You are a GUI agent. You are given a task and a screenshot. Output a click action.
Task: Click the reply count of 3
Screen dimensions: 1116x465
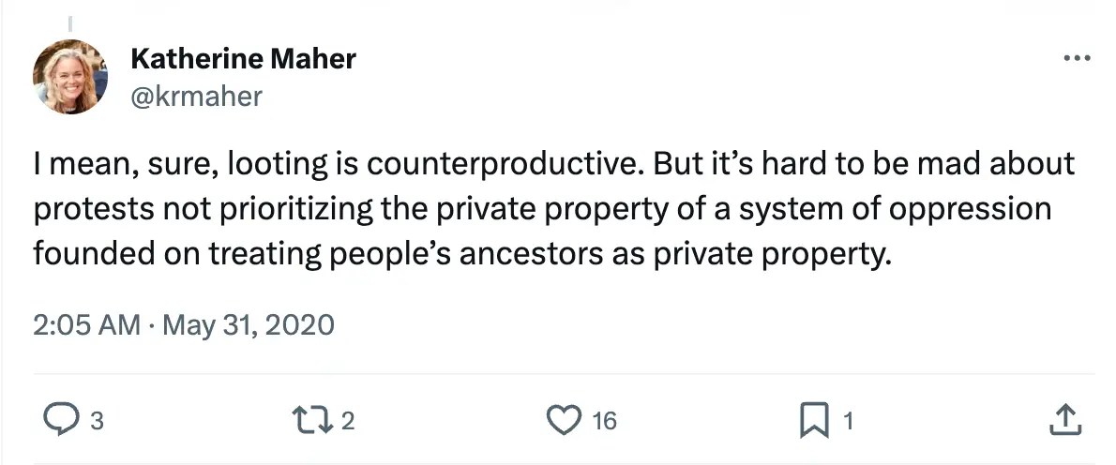pos(96,422)
